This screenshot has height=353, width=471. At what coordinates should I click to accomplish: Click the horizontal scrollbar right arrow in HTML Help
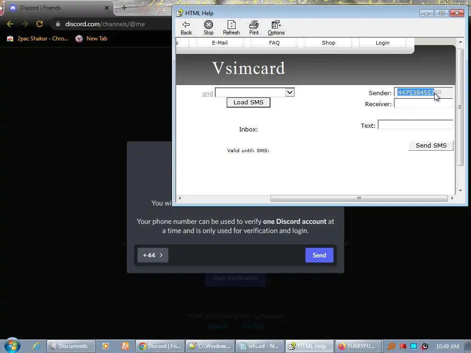click(452, 198)
